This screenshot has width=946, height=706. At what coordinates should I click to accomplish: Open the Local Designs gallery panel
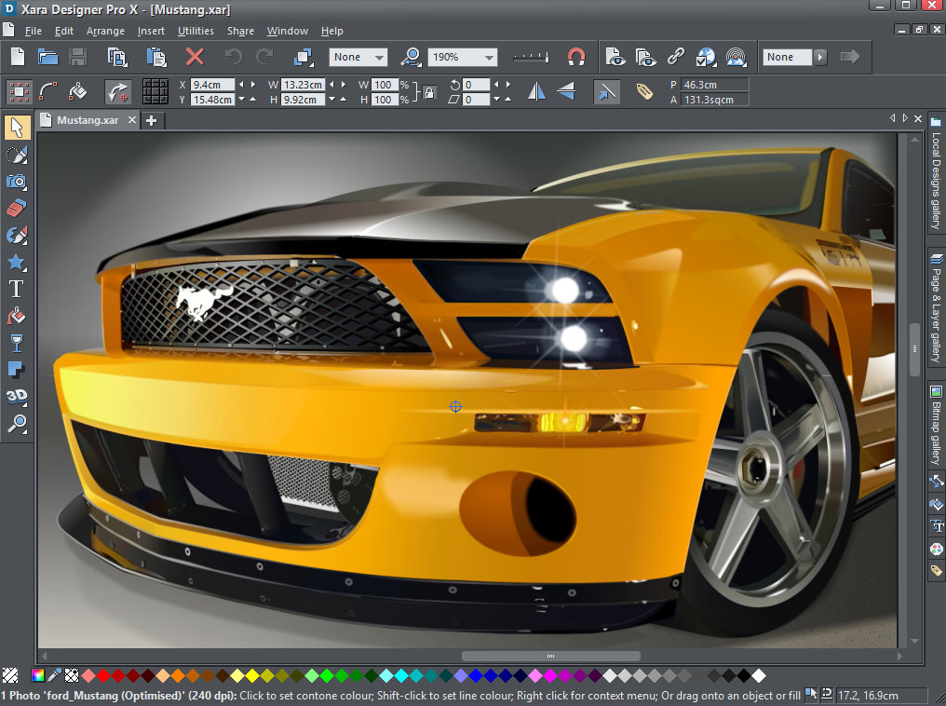(x=936, y=176)
